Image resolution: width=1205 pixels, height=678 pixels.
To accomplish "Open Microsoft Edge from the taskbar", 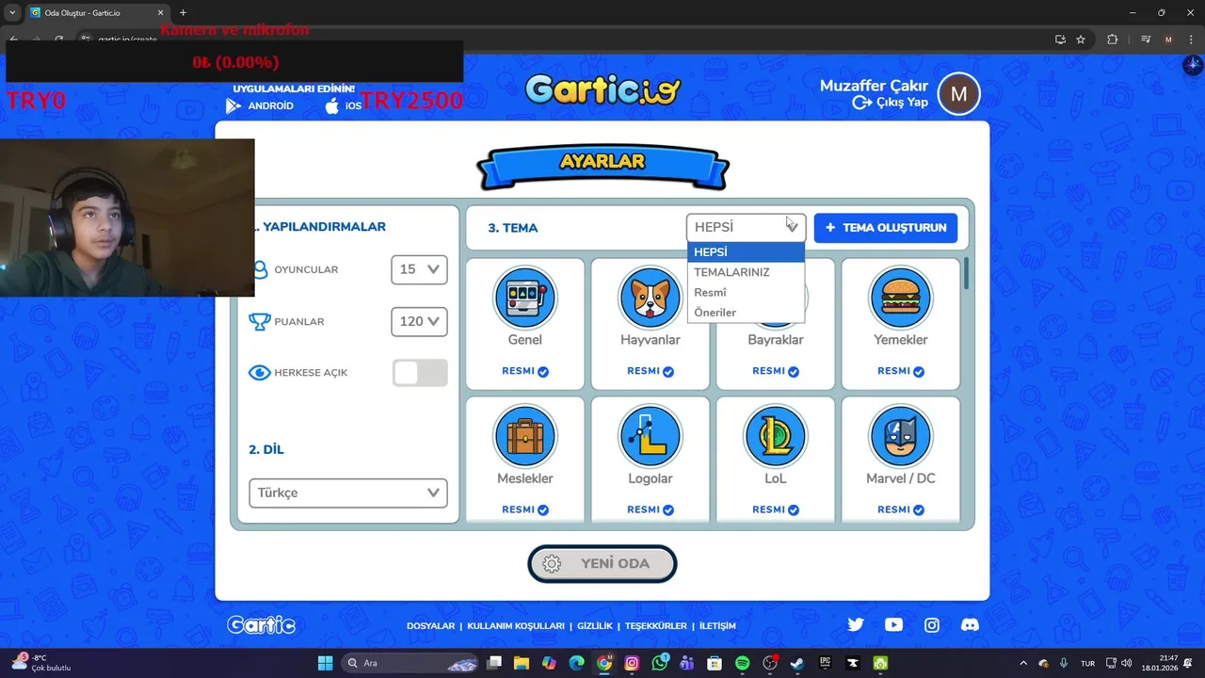I will click(576, 663).
